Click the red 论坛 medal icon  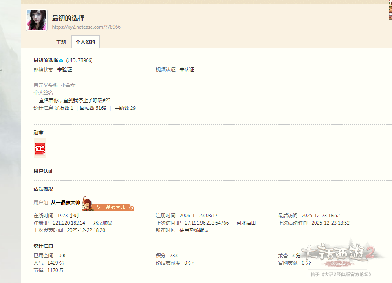pos(40,148)
